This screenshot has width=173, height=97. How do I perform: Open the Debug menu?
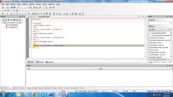[x=25, y=4]
